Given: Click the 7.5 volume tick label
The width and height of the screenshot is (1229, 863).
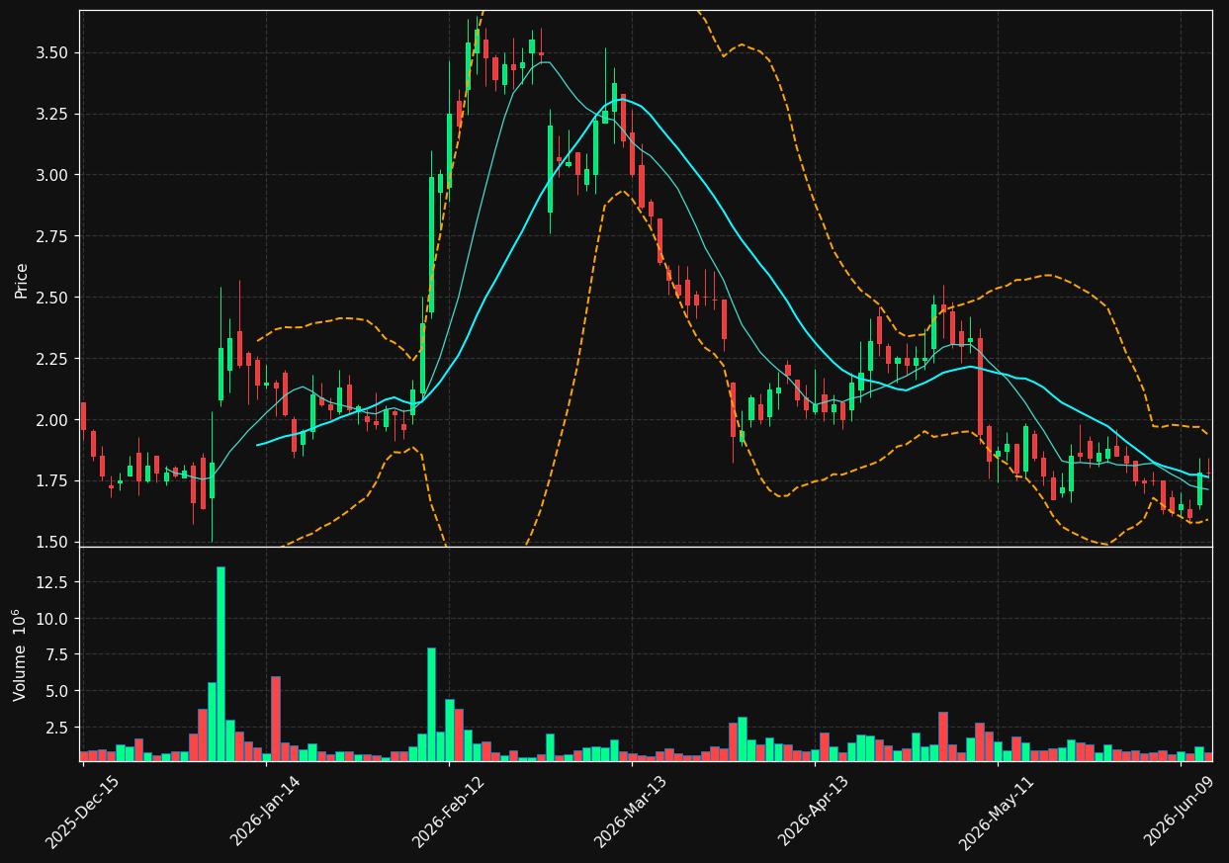Looking at the screenshot, I should click(58, 654).
